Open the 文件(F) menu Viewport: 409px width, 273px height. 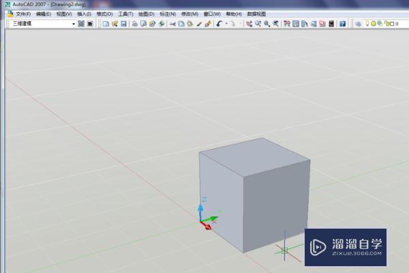pos(23,14)
